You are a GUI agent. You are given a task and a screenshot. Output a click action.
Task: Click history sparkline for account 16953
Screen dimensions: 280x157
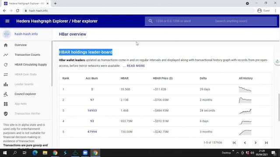245,111
